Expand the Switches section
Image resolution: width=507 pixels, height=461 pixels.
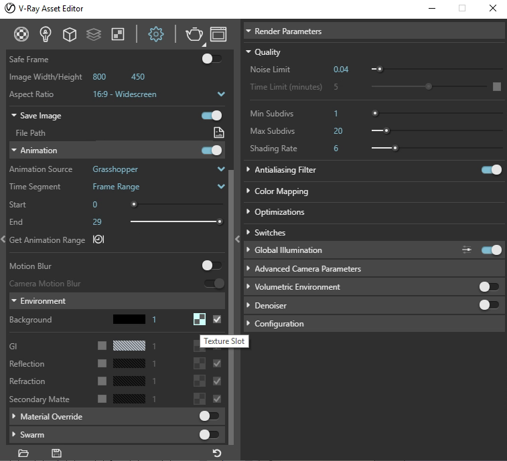pyautogui.click(x=248, y=232)
